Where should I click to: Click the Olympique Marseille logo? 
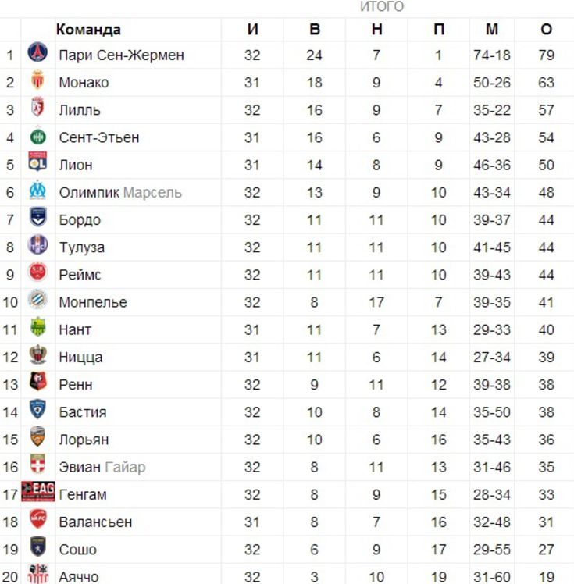tap(37, 190)
